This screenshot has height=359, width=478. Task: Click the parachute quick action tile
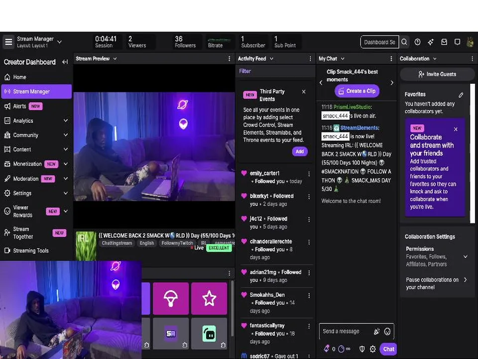click(x=171, y=298)
